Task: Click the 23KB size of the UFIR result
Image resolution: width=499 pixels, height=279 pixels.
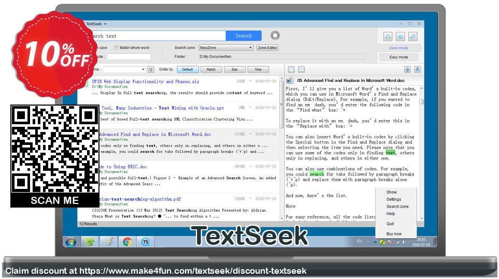Action: pos(240,81)
